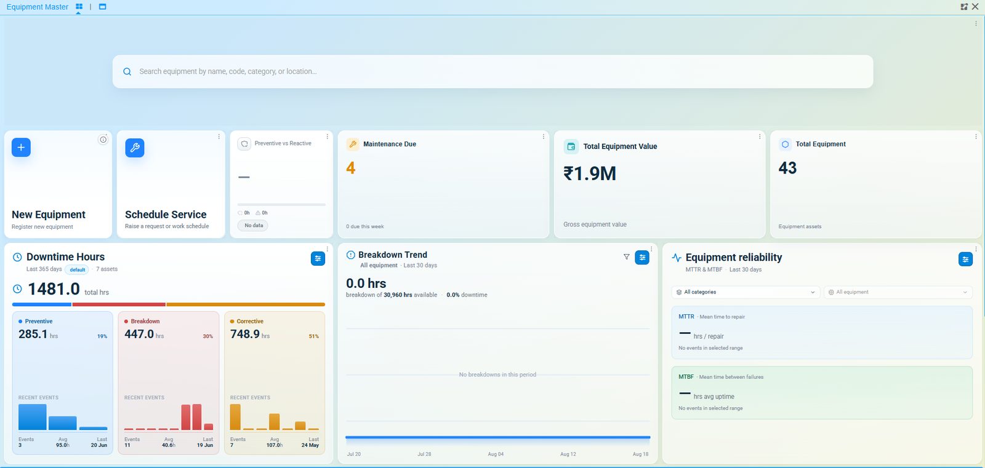Expand the All categories dropdown
This screenshot has height=468, width=985.
[x=745, y=292]
